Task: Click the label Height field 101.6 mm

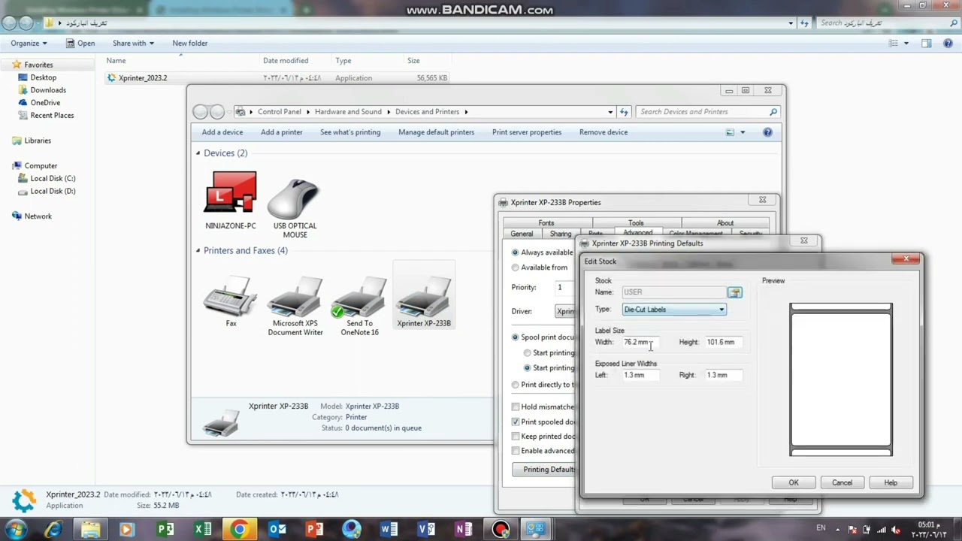Action: tap(725, 343)
